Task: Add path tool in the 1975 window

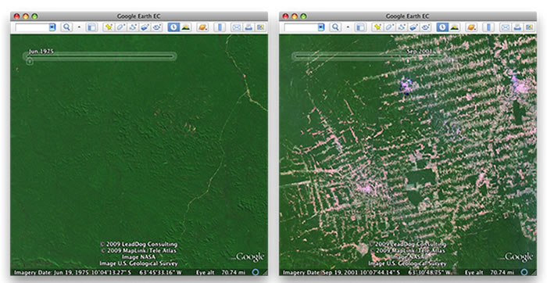Action: click(x=133, y=27)
